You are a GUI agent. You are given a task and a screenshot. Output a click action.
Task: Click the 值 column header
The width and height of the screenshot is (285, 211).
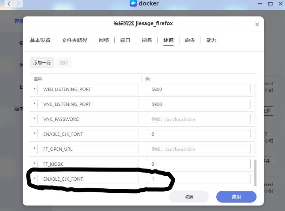click(147, 79)
